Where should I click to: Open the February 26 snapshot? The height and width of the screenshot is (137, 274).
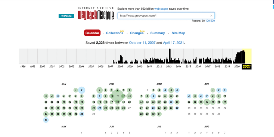tap(123, 108)
